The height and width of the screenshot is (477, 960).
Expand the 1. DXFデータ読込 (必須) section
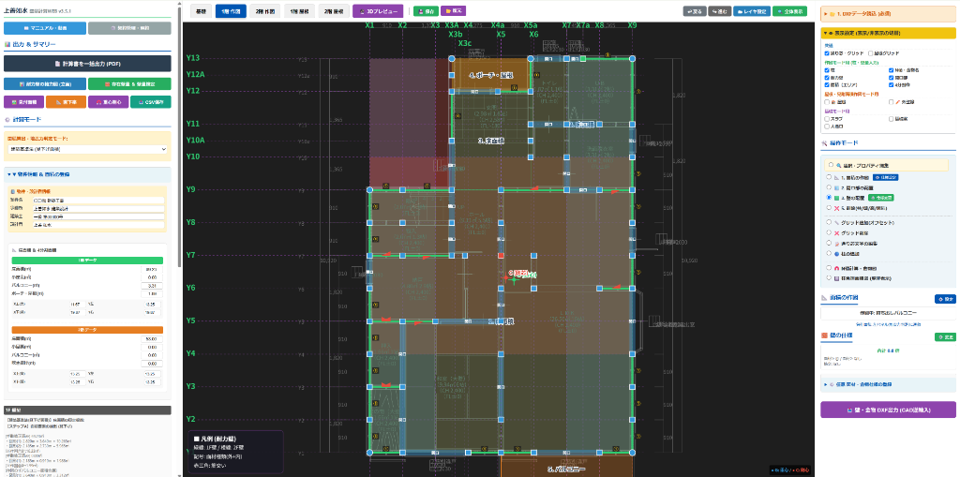point(888,13)
